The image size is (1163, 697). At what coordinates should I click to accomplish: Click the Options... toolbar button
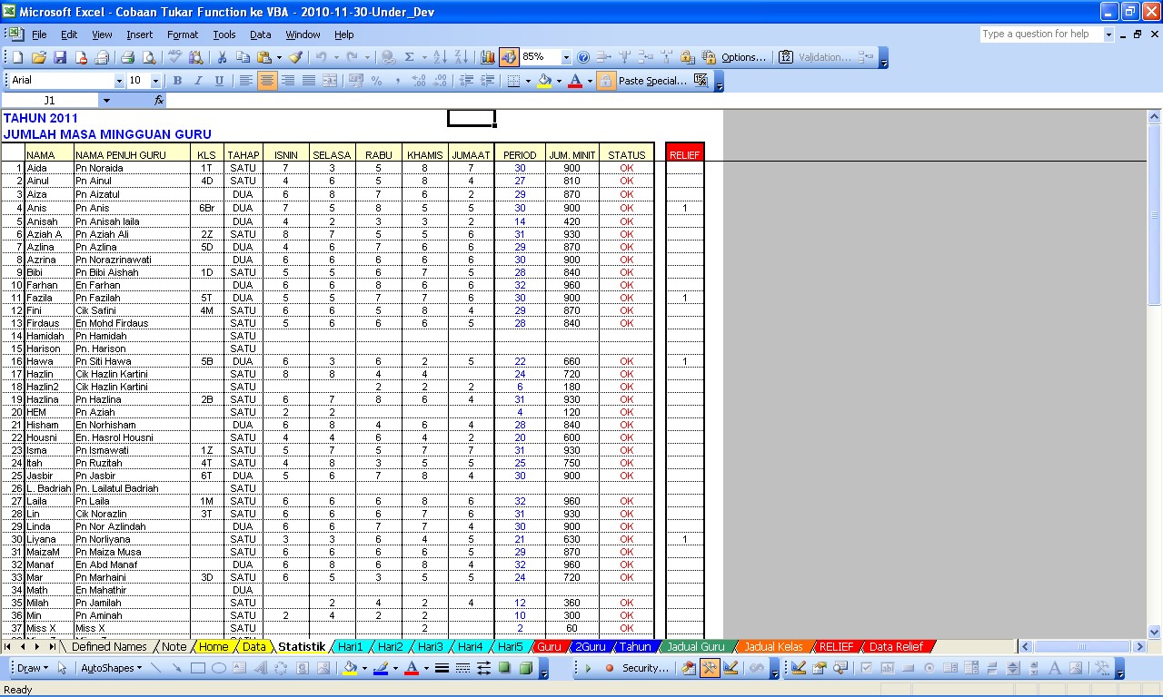(x=743, y=57)
